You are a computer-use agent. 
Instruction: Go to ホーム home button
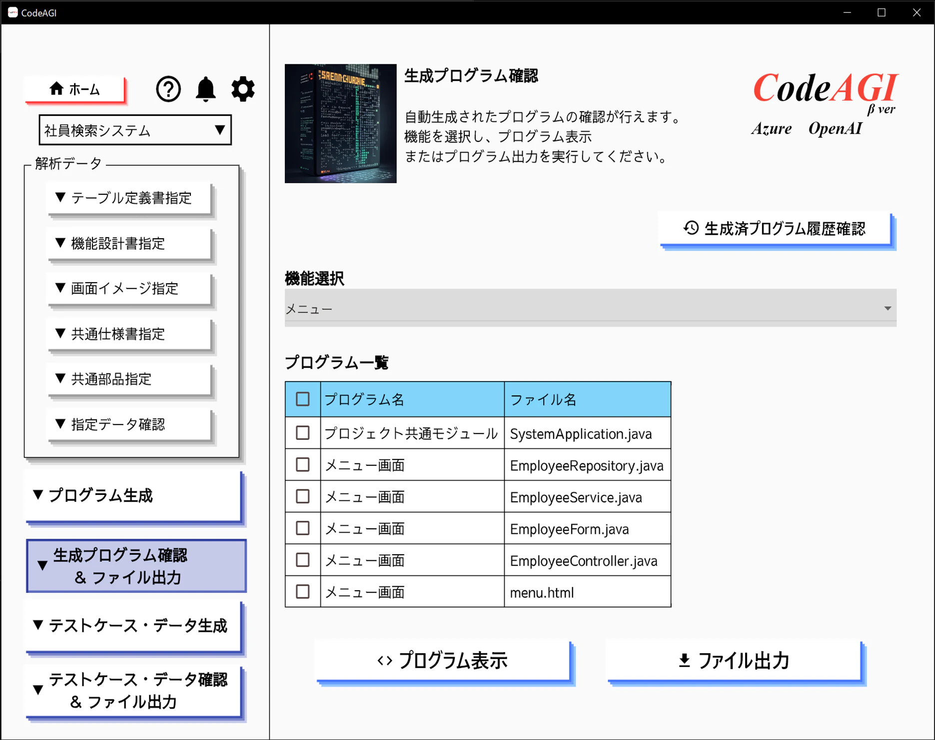coord(75,89)
